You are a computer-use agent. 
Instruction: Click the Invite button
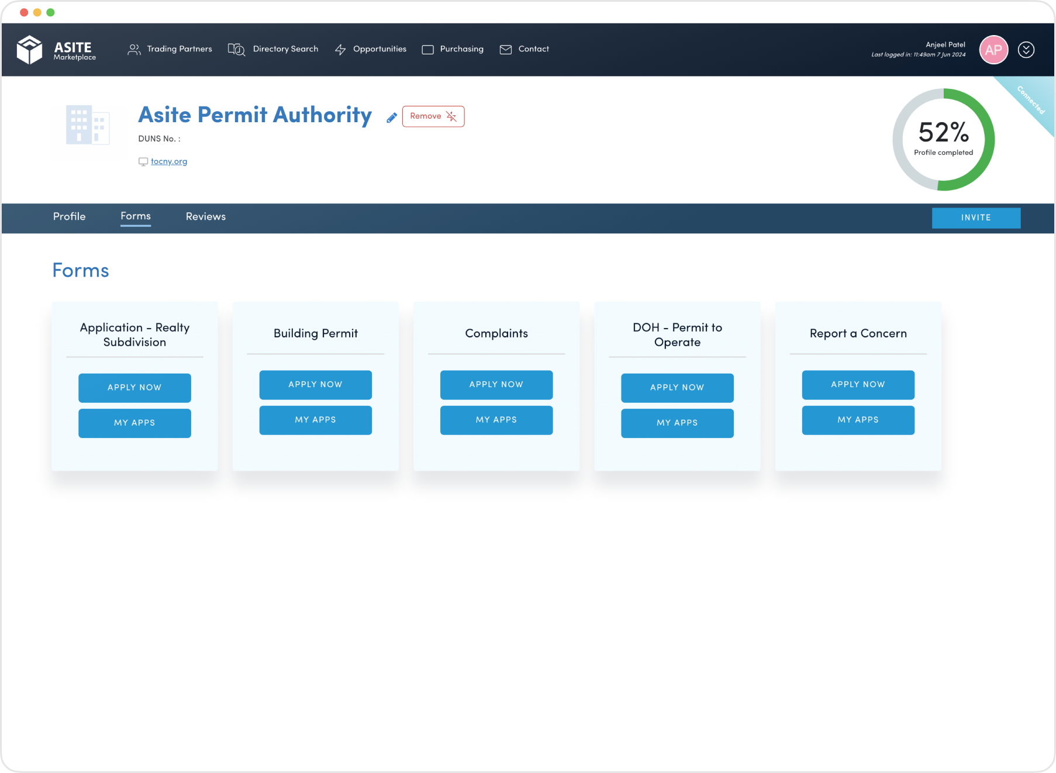click(x=975, y=218)
